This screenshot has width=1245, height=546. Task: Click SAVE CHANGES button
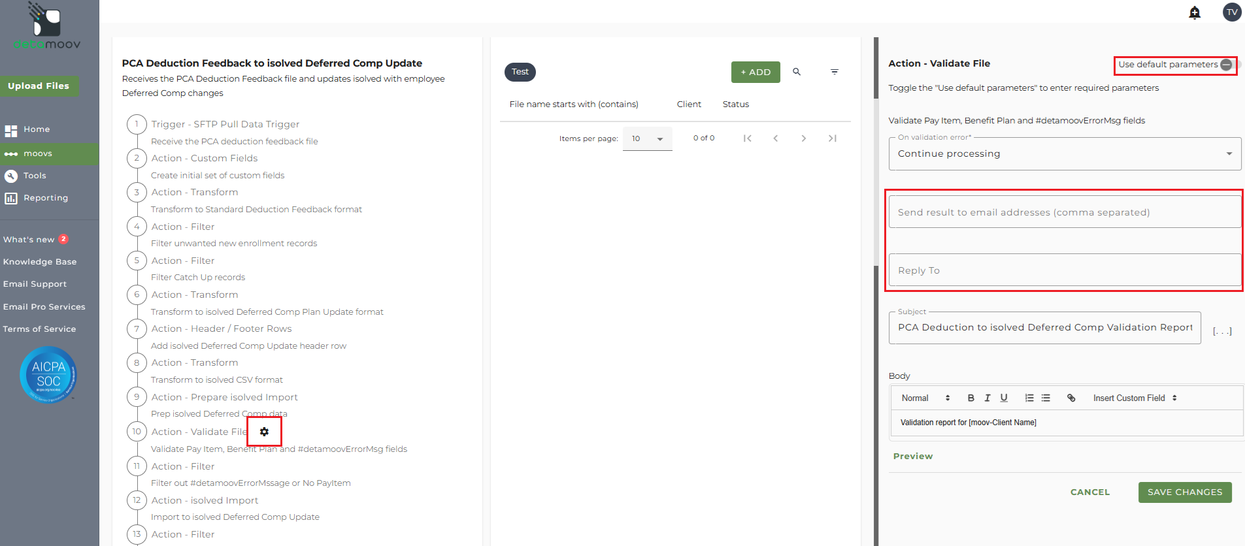1185,492
